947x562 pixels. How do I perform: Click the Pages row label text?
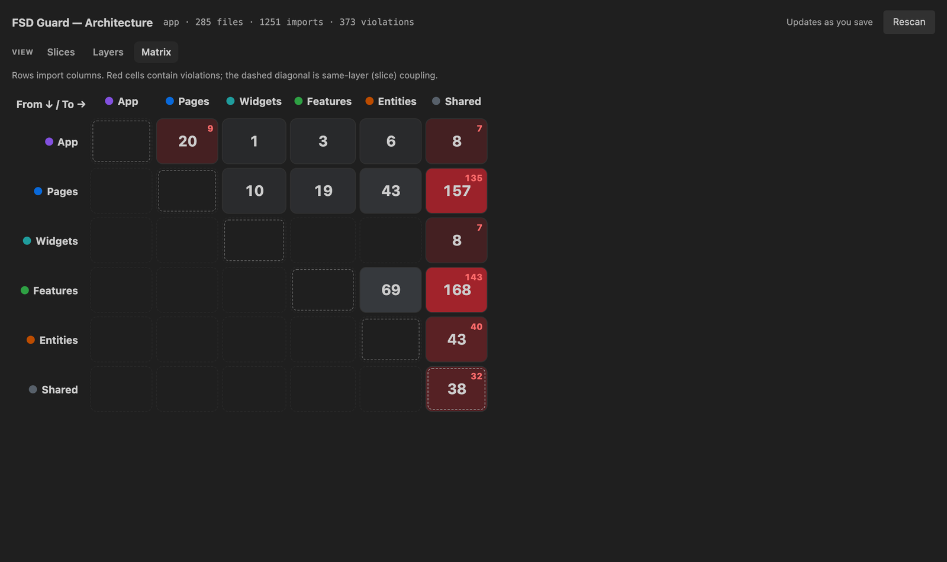[62, 192]
